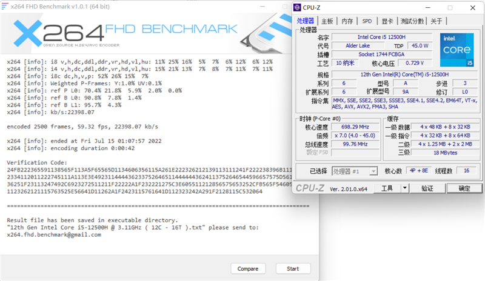Click the 4 x 32 KB + 8 x 64 KB cache value
Image resolution: width=485 pixels, height=281 pixels.
tap(445, 136)
